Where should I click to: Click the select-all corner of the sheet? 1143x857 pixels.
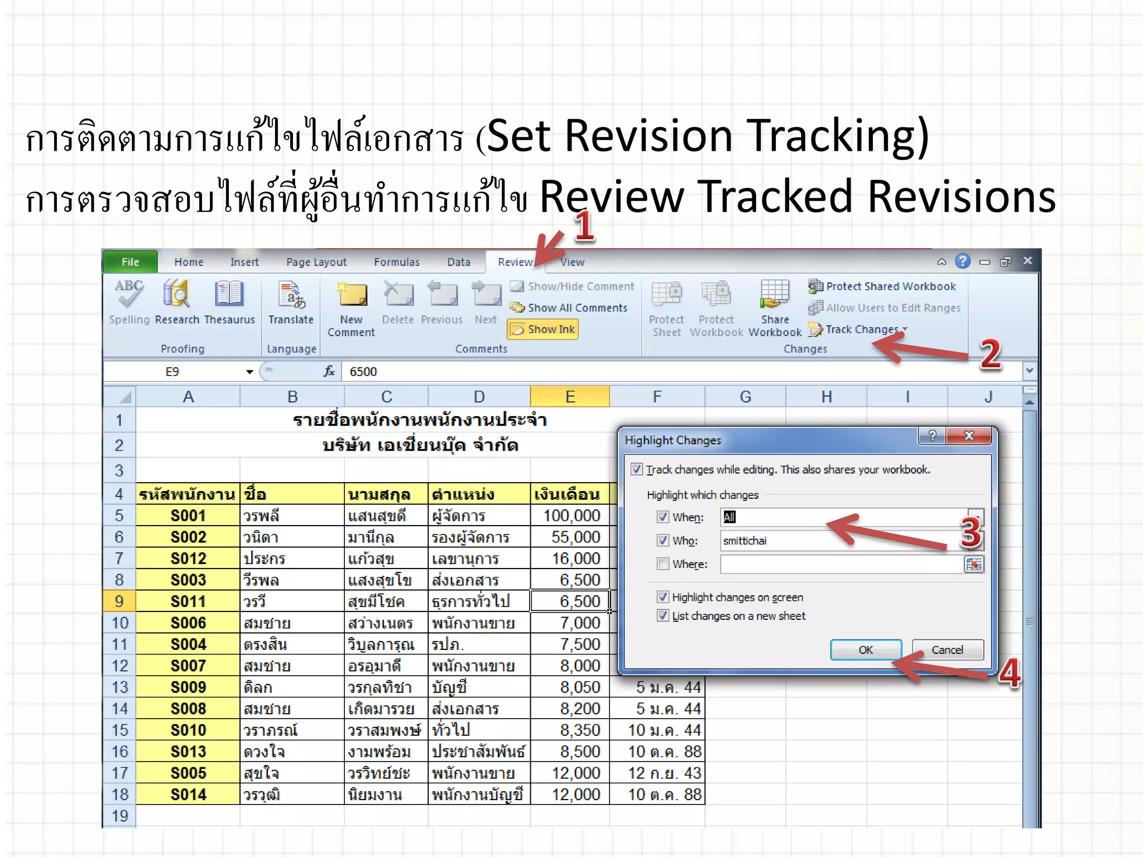120,397
